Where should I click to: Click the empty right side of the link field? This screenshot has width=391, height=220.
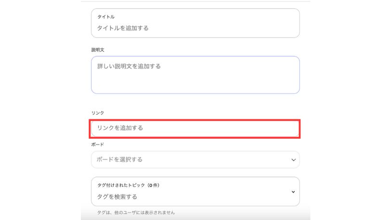tap(250, 128)
